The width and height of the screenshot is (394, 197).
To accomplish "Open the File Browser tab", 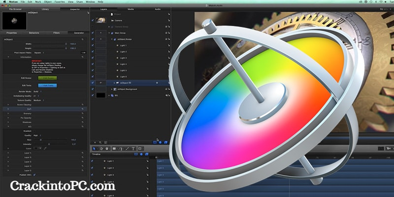I will point(15,9).
